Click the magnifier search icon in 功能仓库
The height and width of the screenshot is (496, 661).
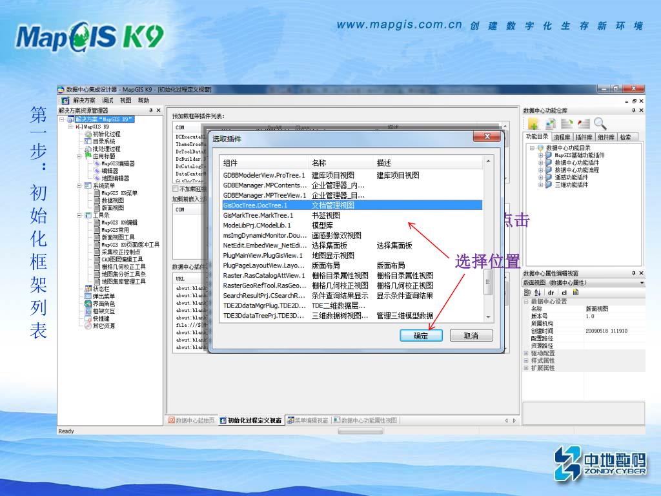pyautogui.click(x=600, y=123)
